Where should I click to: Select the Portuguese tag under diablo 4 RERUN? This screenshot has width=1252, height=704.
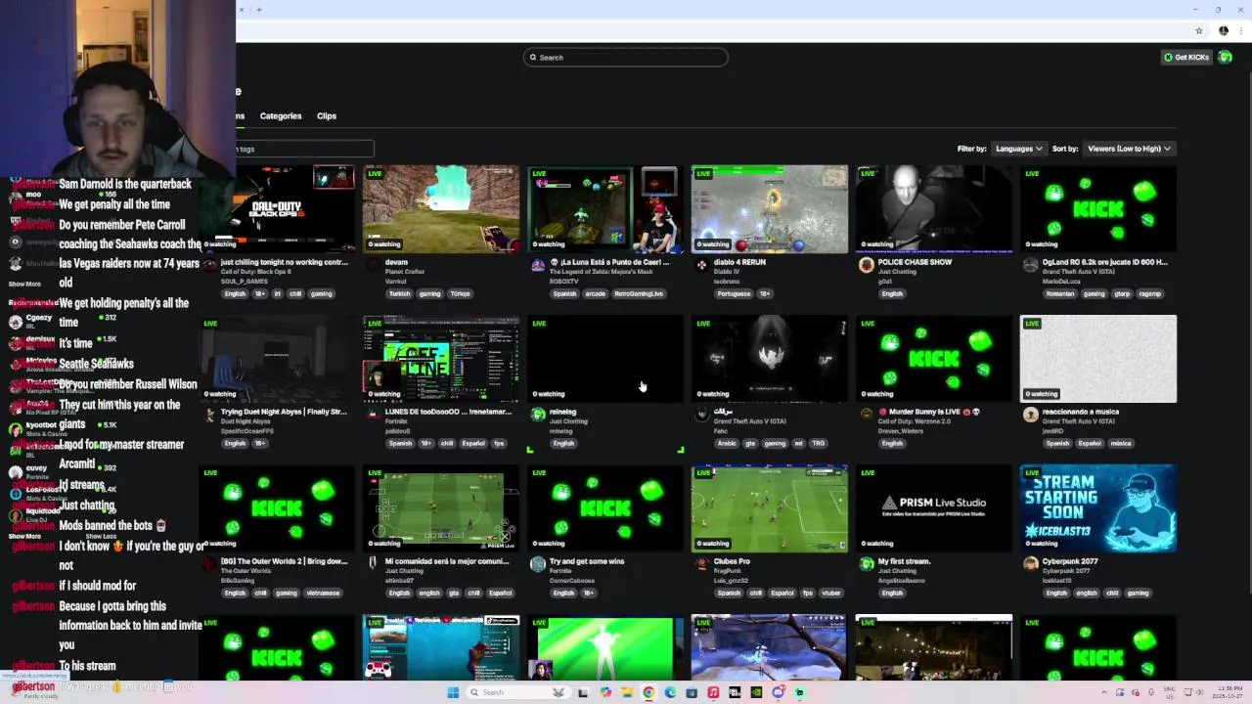pyautogui.click(x=734, y=293)
